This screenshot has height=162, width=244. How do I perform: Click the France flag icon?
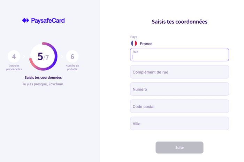coord(134,44)
